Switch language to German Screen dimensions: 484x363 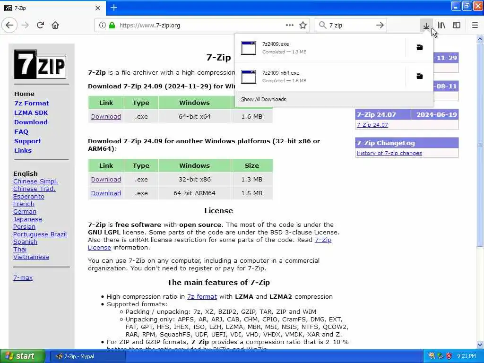click(x=25, y=212)
